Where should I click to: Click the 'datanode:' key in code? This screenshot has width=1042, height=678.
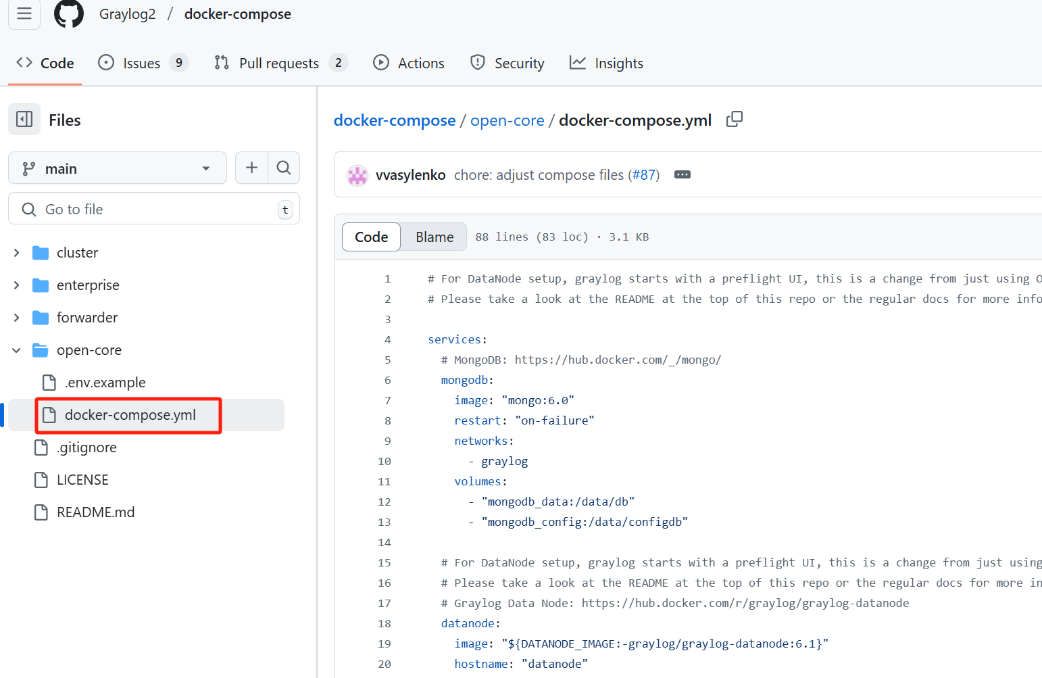[x=471, y=623]
